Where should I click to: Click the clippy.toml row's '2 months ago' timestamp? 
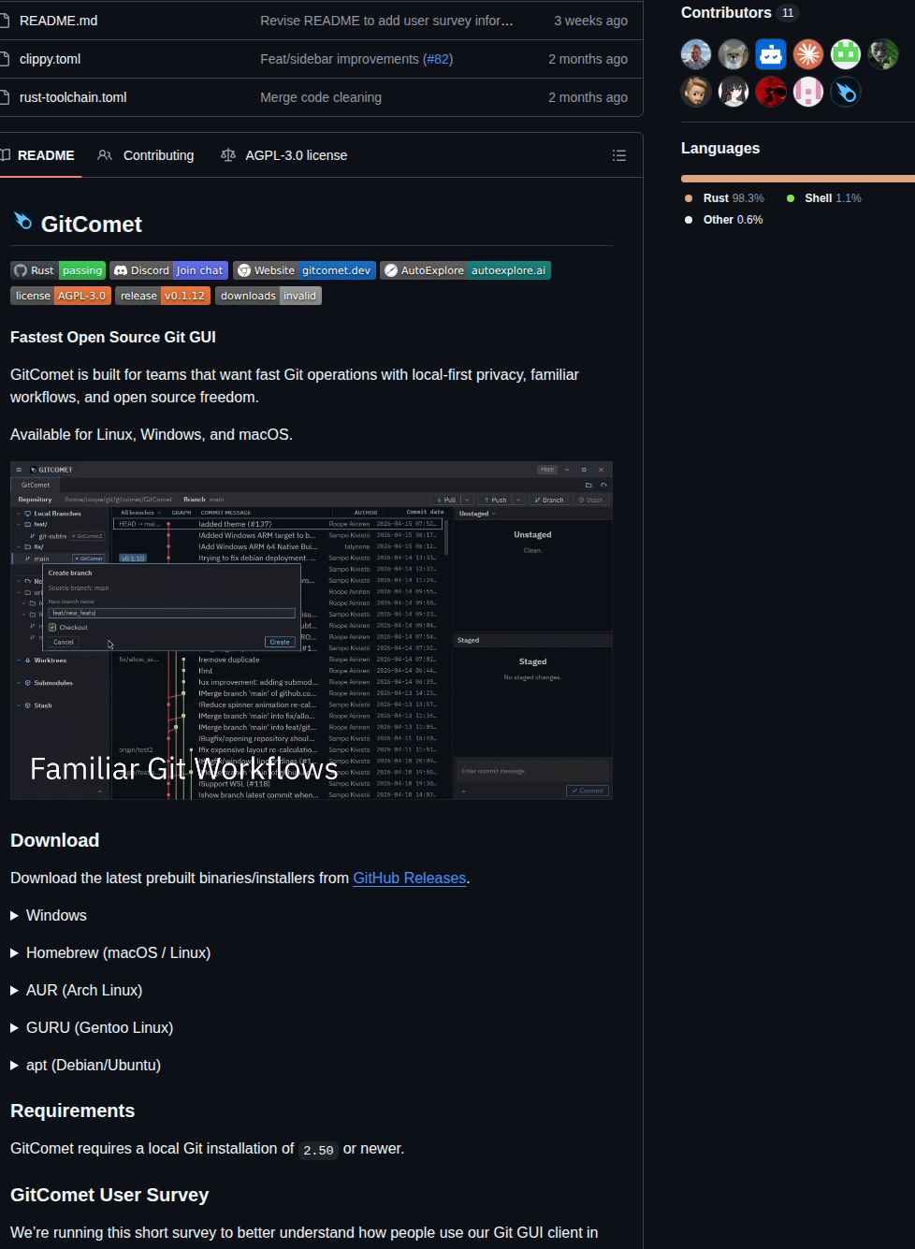click(x=588, y=59)
